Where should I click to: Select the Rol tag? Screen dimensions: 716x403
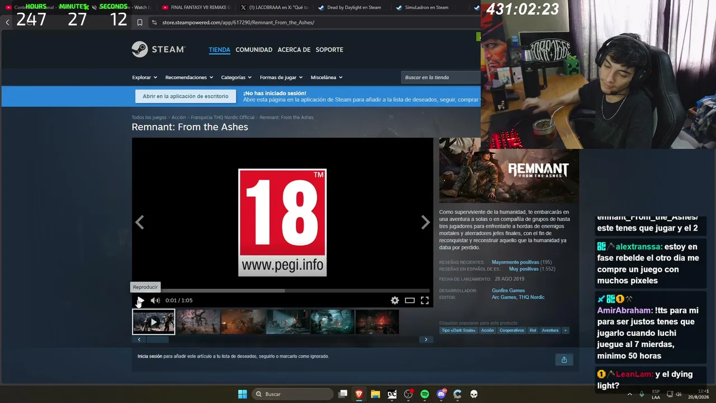533,330
